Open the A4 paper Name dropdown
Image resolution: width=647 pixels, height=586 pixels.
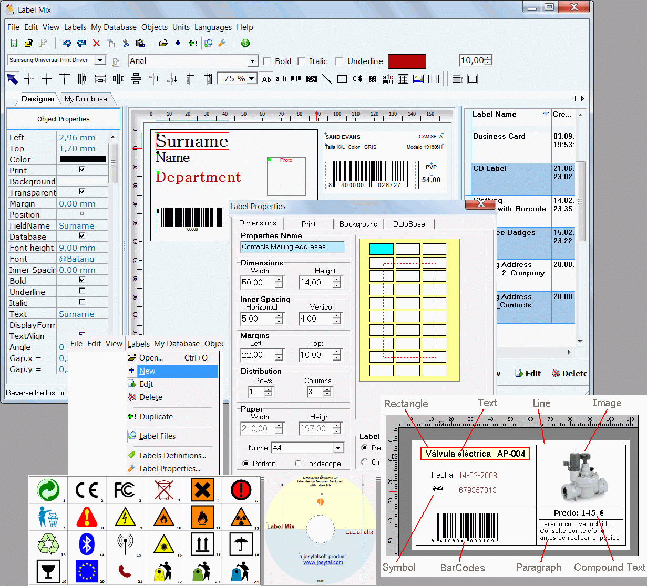(x=338, y=448)
